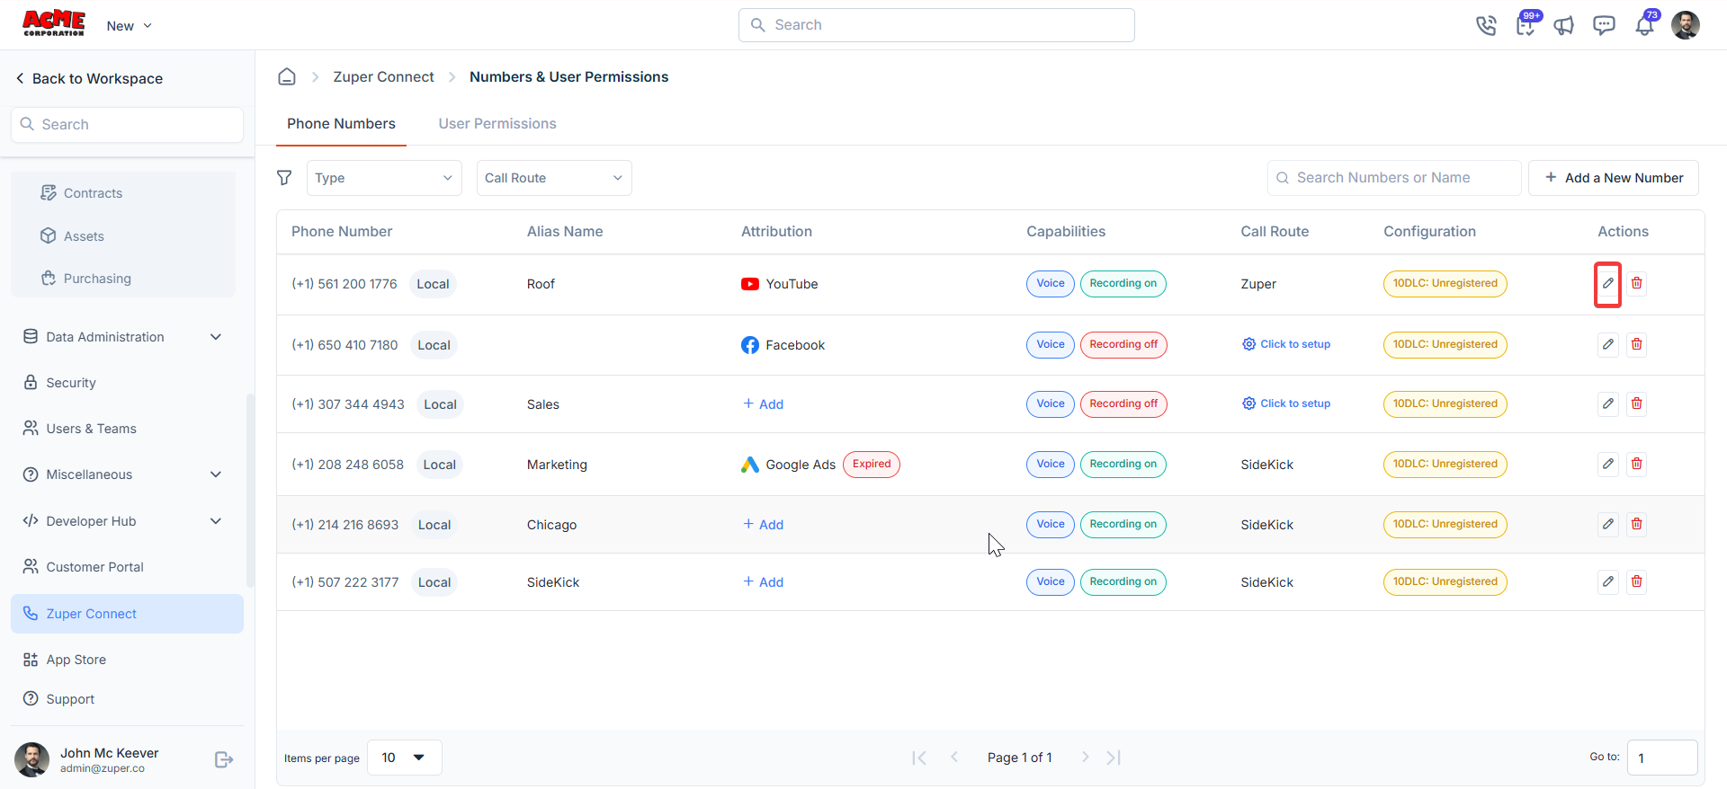
Task: Focus the sidebar Search field
Action: click(x=127, y=125)
